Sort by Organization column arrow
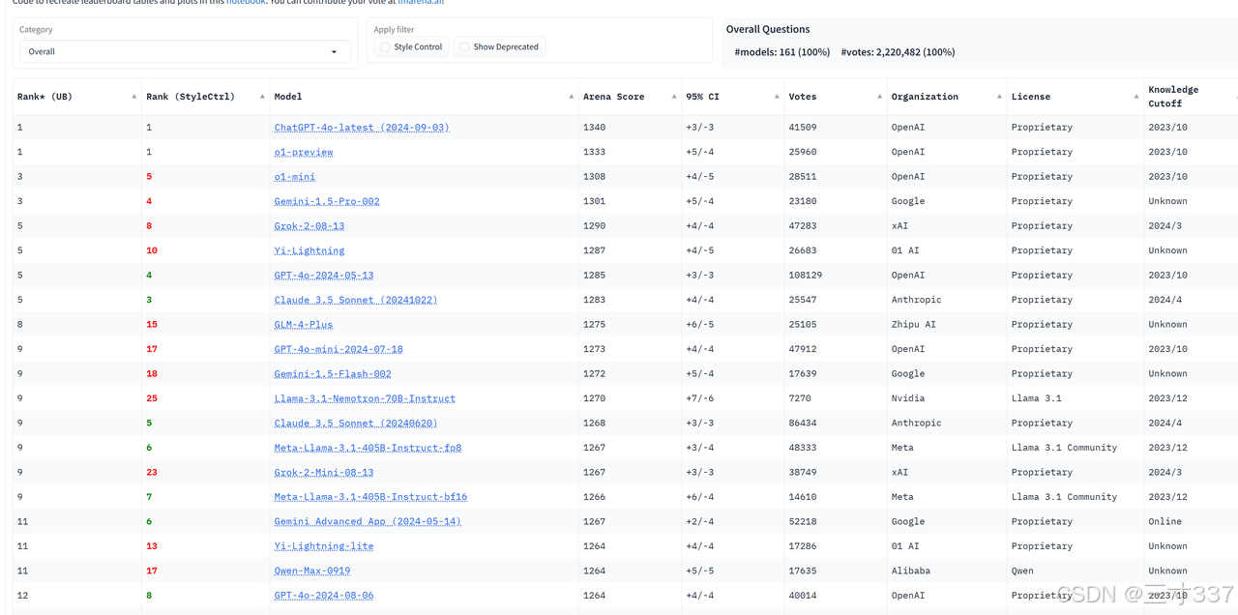This screenshot has height=615, width=1238. pos(999,97)
